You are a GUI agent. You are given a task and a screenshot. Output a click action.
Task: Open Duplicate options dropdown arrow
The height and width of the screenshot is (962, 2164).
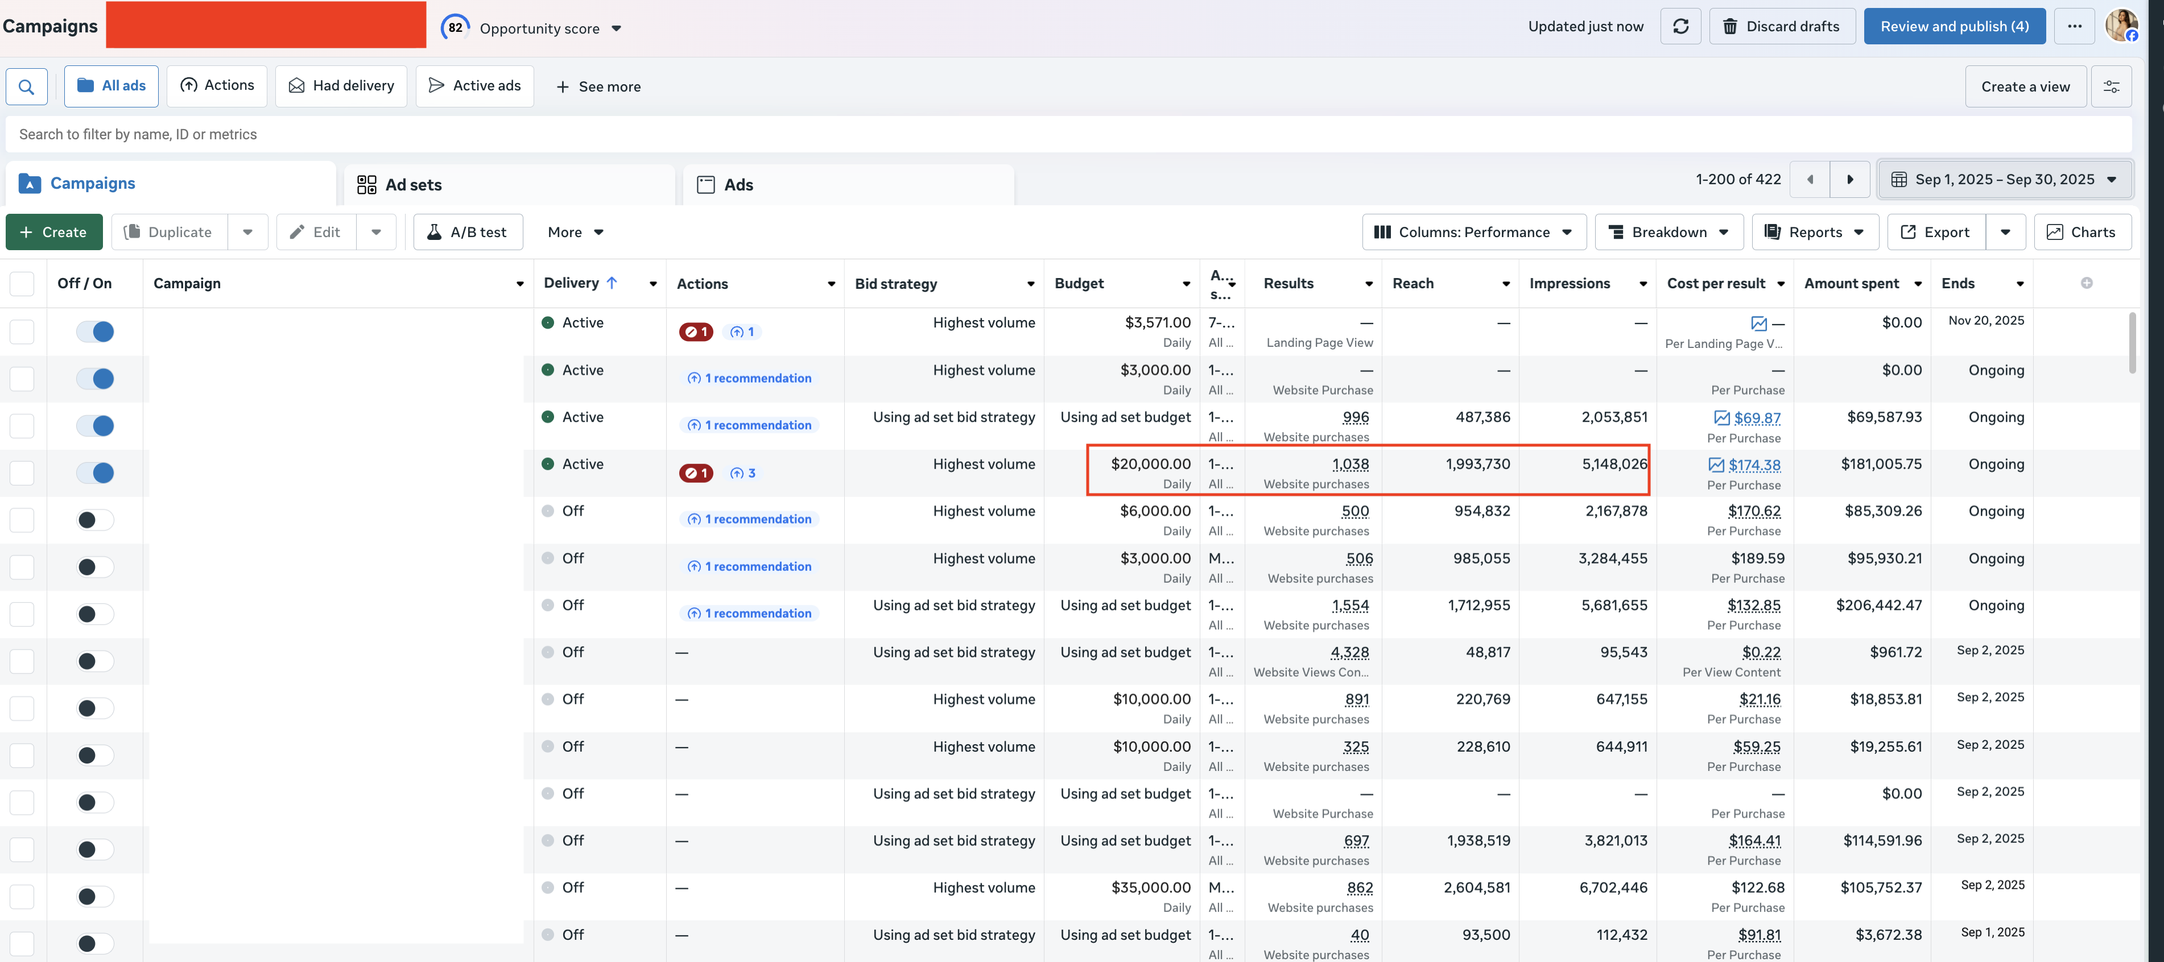click(248, 231)
